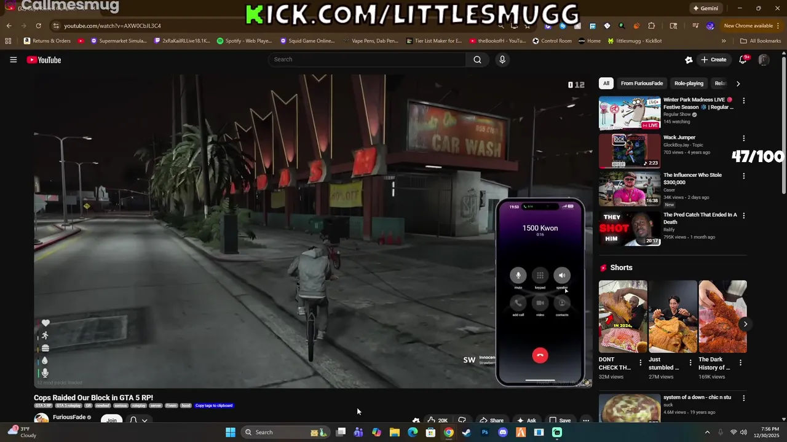Open The Dark History of... short
The height and width of the screenshot is (442, 787).
click(722, 317)
